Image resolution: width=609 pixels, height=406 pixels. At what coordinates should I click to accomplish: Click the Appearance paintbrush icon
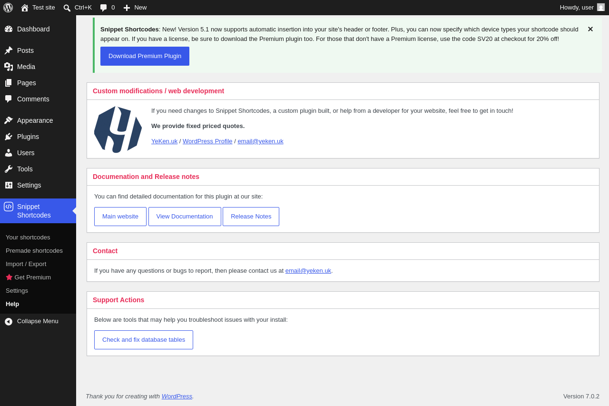pos(9,120)
